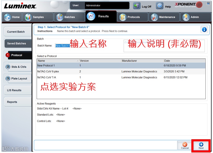The image size is (213, 153).
Task: Select the NxTAG CoV 6-plex protocol
Action: tap(121, 71)
